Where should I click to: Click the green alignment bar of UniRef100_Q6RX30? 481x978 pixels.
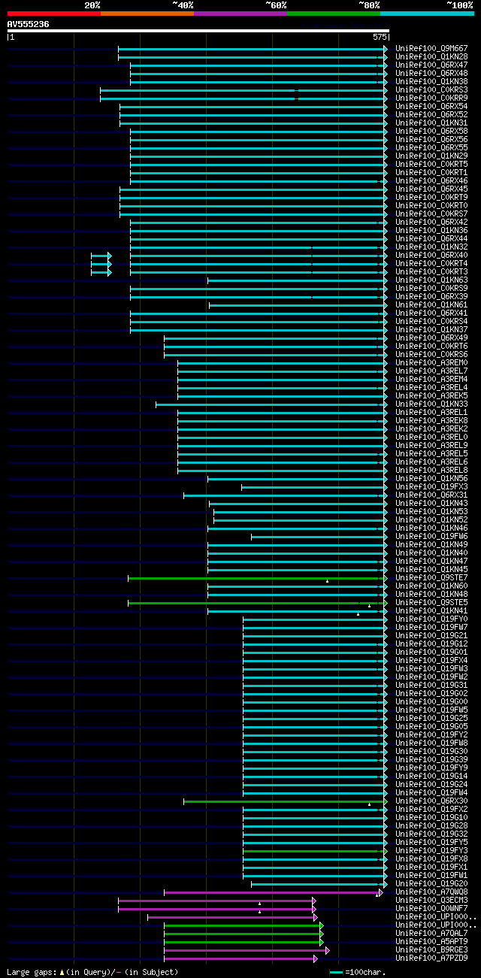286,801
